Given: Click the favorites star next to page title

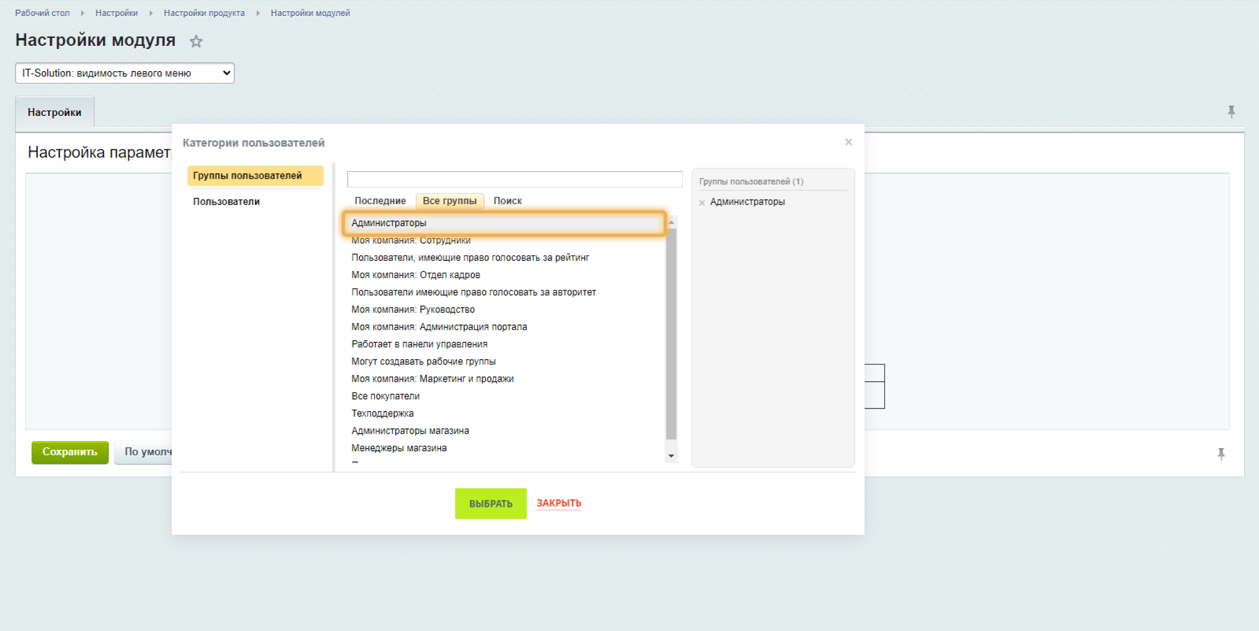Looking at the screenshot, I should [x=196, y=41].
